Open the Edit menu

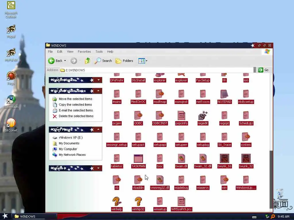click(60, 52)
